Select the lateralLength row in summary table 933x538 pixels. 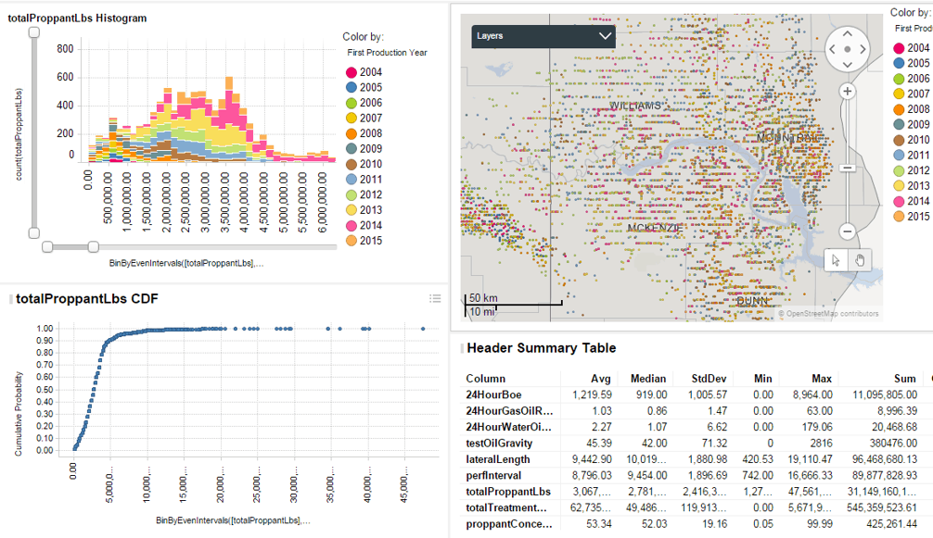(498, 458)
